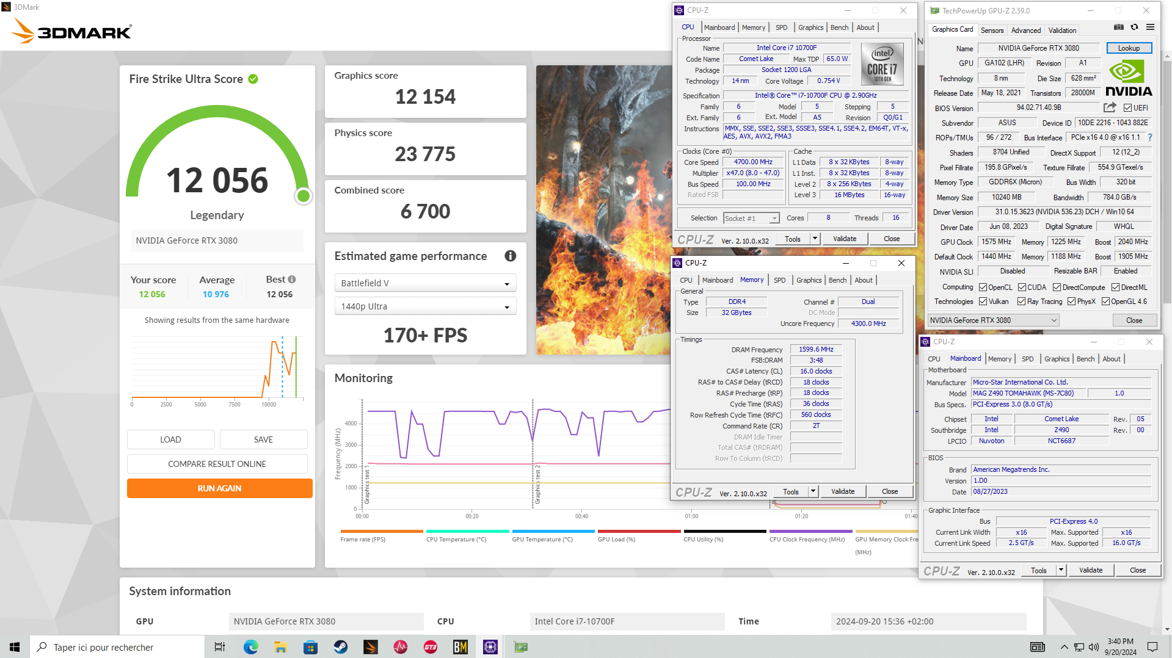Open SPD tab in the CPU-Z CPU window
1172x658 pixels.
(x=781, y=27)
